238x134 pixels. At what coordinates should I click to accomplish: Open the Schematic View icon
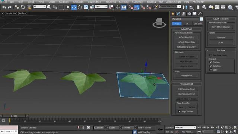[x=223, y=7]
